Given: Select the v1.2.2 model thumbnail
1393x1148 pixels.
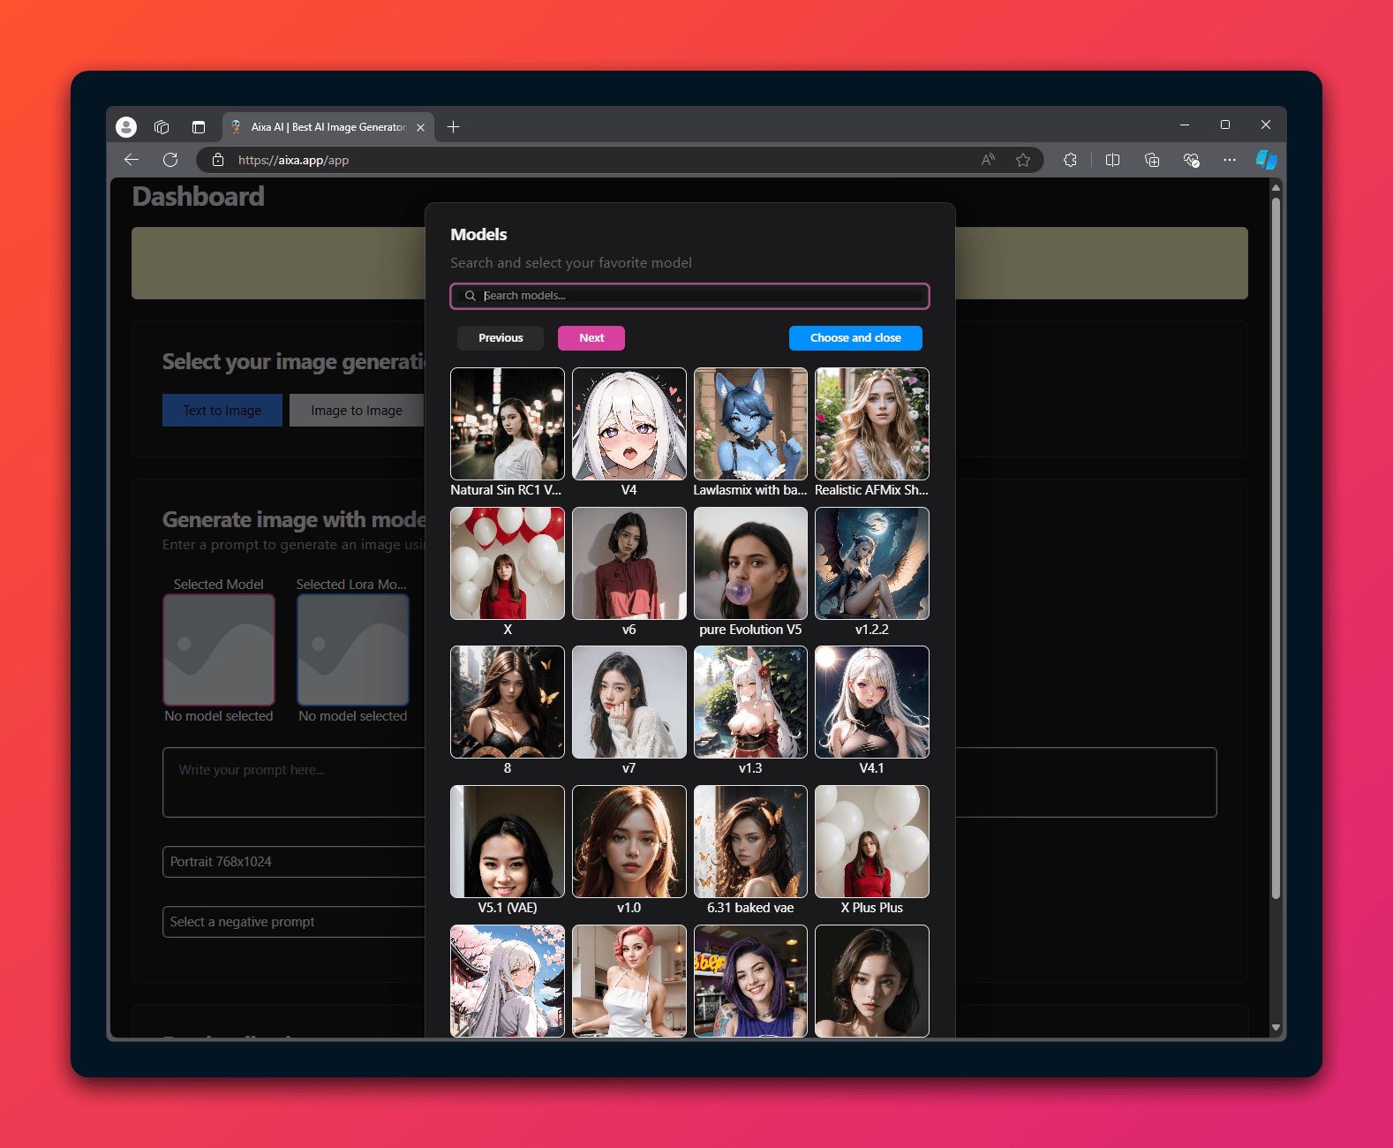Looking at the screenshot, I should coord(872,563).
